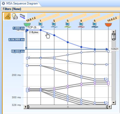Click the vertical scrollbar up arrow
The height and width of the screenshot is (114, 120).
coord(114,32)
